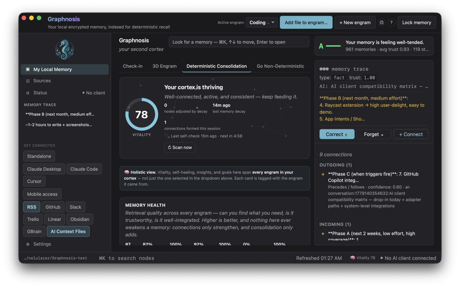Click Refreshed 01:27 AM in status bar

click(319, 258)
